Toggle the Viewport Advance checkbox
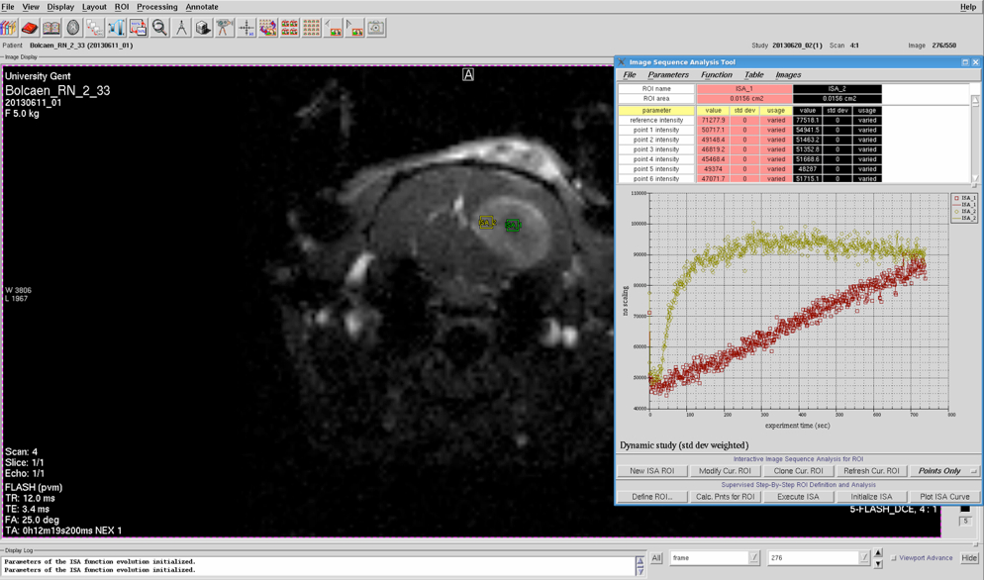984x580 pixels. coord(894,558)
